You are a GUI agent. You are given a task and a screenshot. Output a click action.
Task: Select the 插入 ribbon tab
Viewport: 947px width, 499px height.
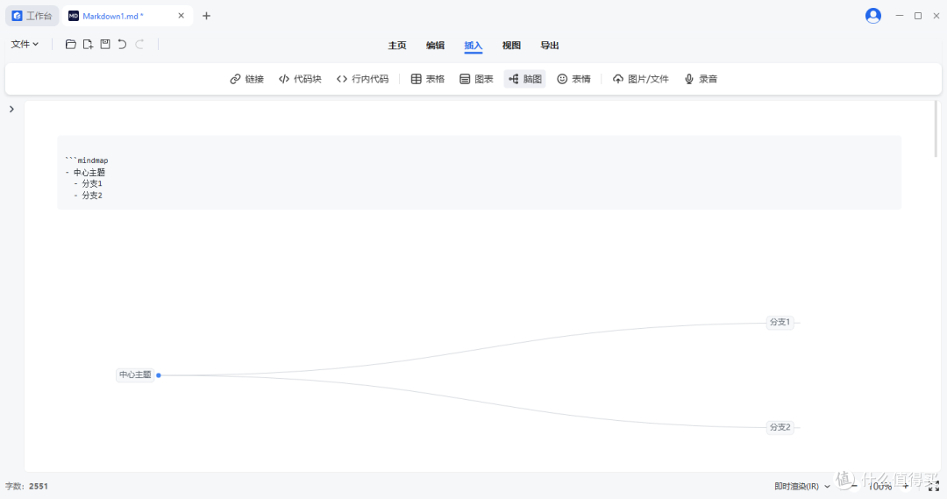click(x=473, y=46)
